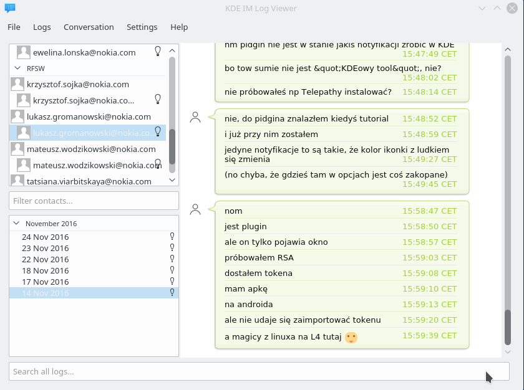Click message 'ale on tylko pojawia okno'
The width and height of the screenshot is (524, 390).
(x=276, y=242)
